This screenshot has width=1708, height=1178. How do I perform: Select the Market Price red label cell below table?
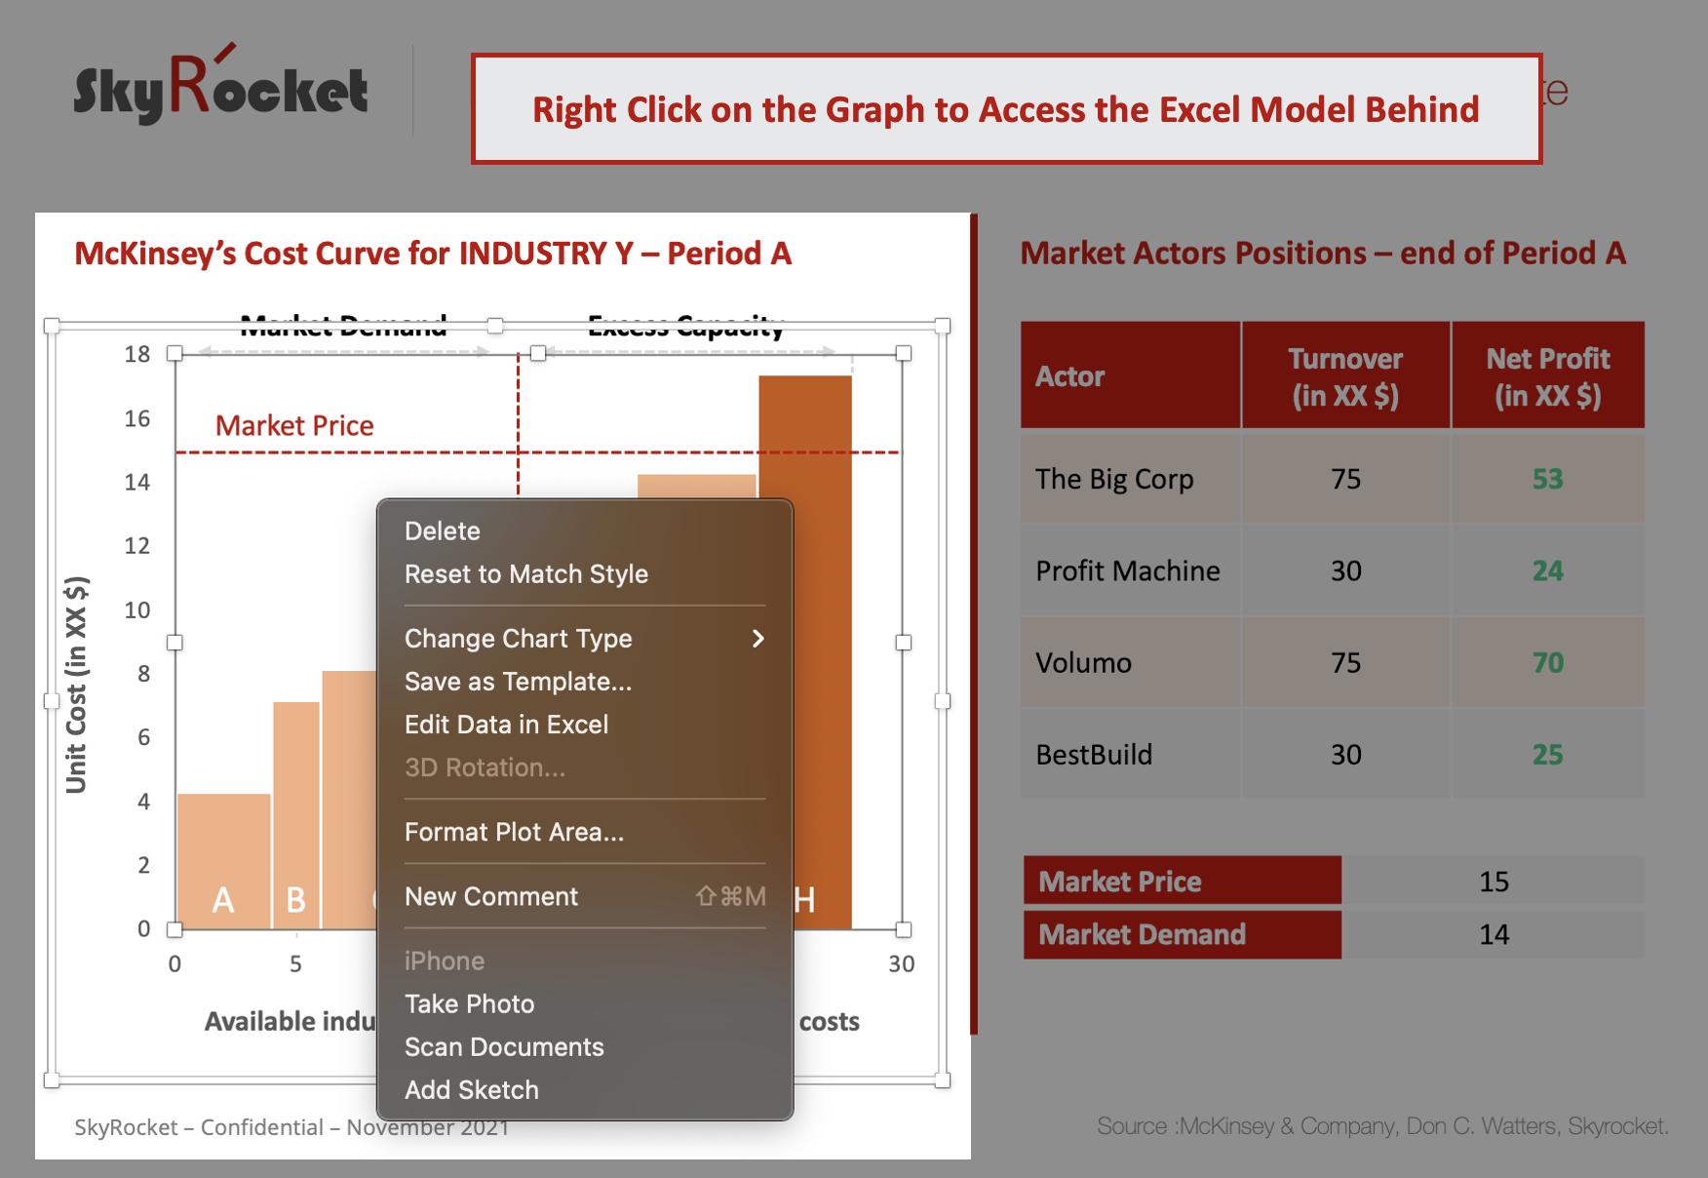point(1183,881)
